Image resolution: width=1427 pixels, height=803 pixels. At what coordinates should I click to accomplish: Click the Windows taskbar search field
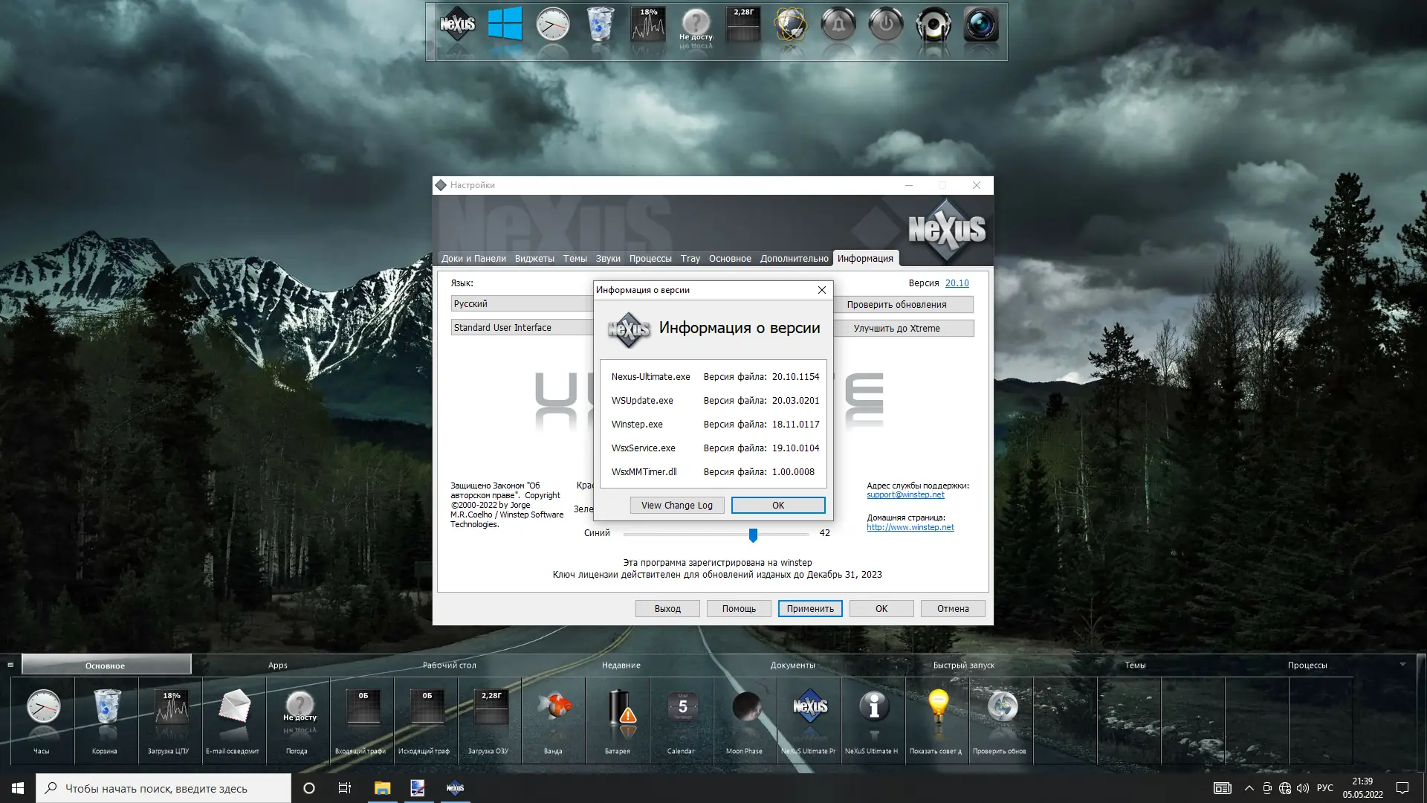[164, 788]
